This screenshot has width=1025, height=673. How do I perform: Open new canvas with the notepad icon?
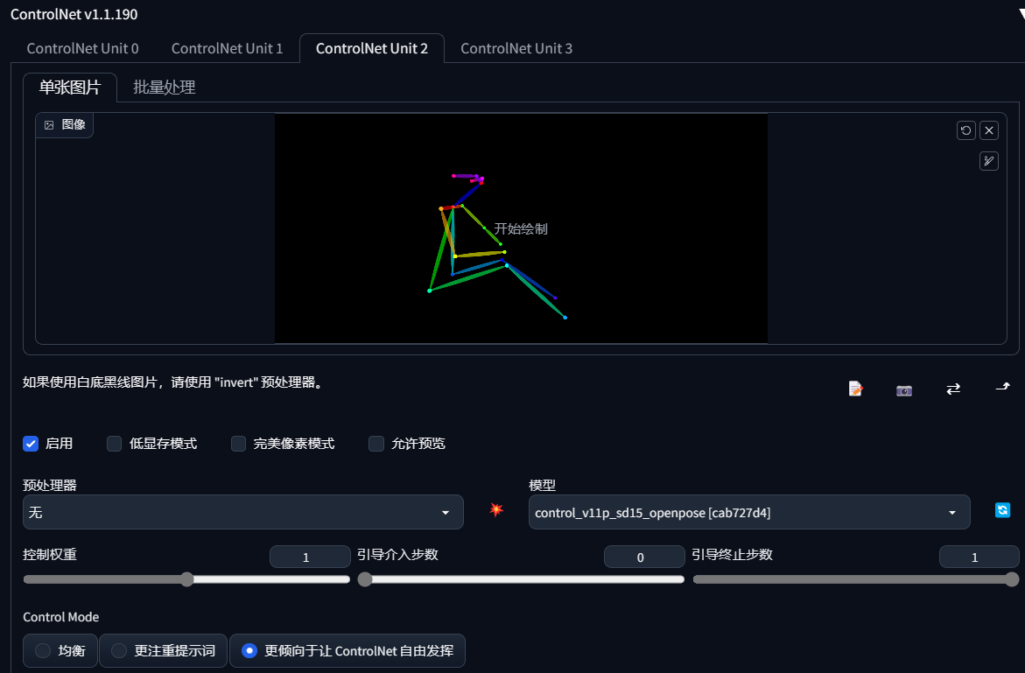pyautogui.click(x=855, y=389)
